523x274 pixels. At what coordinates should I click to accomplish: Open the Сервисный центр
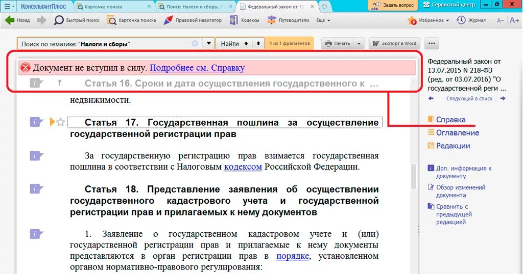[x=448, y=5]
